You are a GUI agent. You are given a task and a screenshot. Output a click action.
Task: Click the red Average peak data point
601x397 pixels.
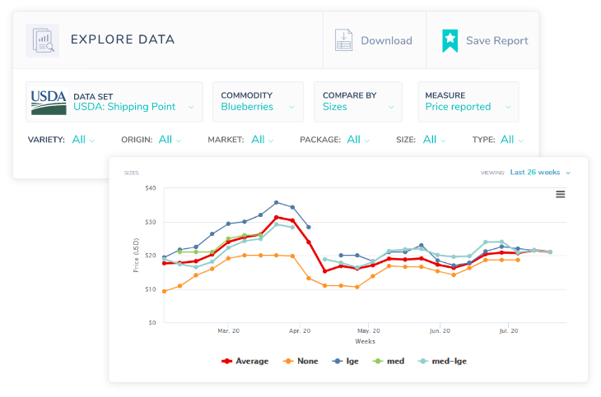point(277,217)
